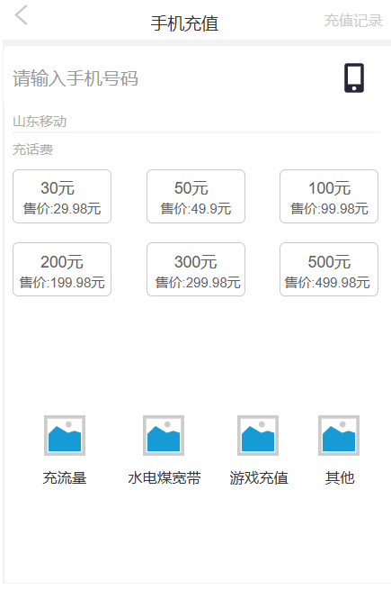Click the 山东移动 carrier text

[40, 122]
